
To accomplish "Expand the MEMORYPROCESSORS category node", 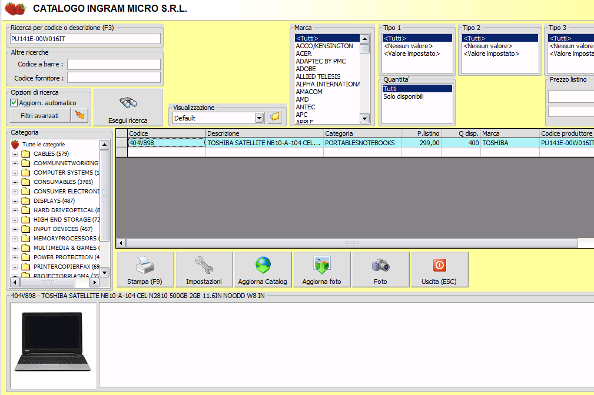I will pyautogui.click(x=15, y=239).
